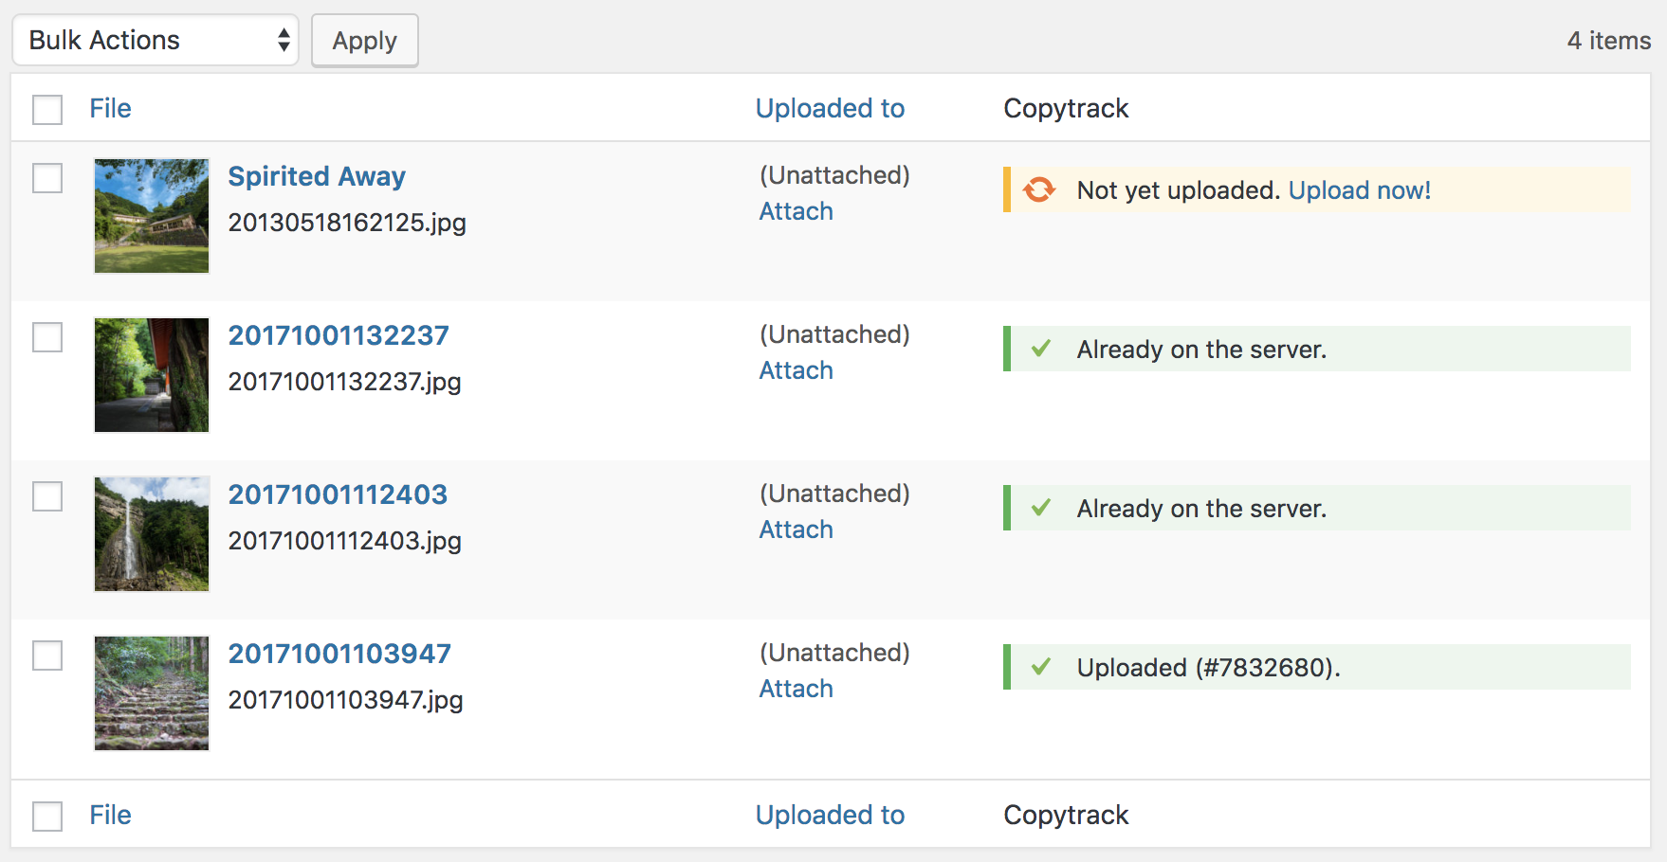This screenshot has height=862, width=1667.
Task: Sort using the footer Uploaded to header
Action: tap(830, 816)
